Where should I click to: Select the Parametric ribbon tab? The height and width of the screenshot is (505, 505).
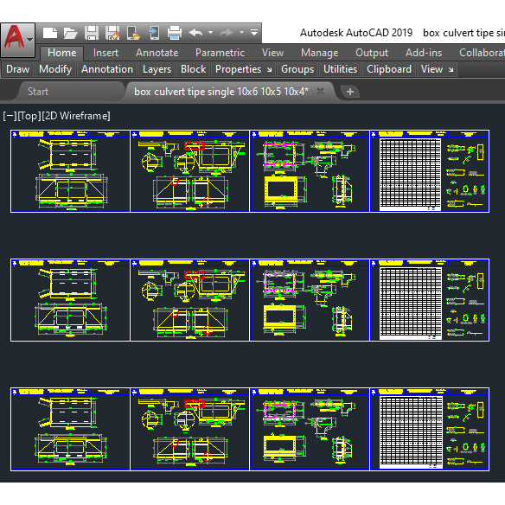click(x=220, y=53)
